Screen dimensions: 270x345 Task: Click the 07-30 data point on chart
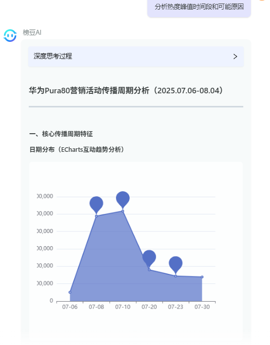tap(202, 277)
